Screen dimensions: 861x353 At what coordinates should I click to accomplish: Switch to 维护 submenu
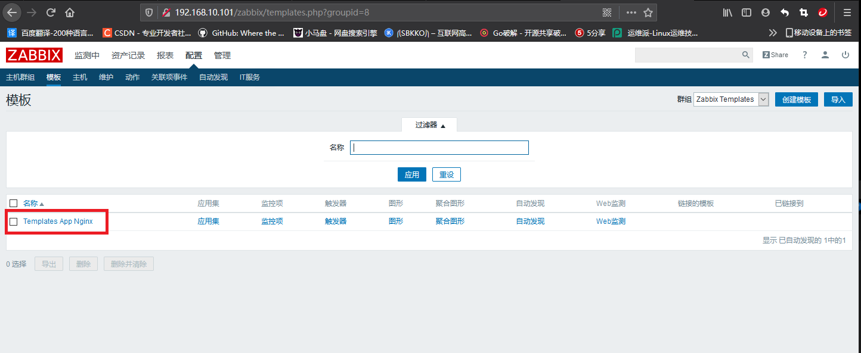[x=106, y=77]
